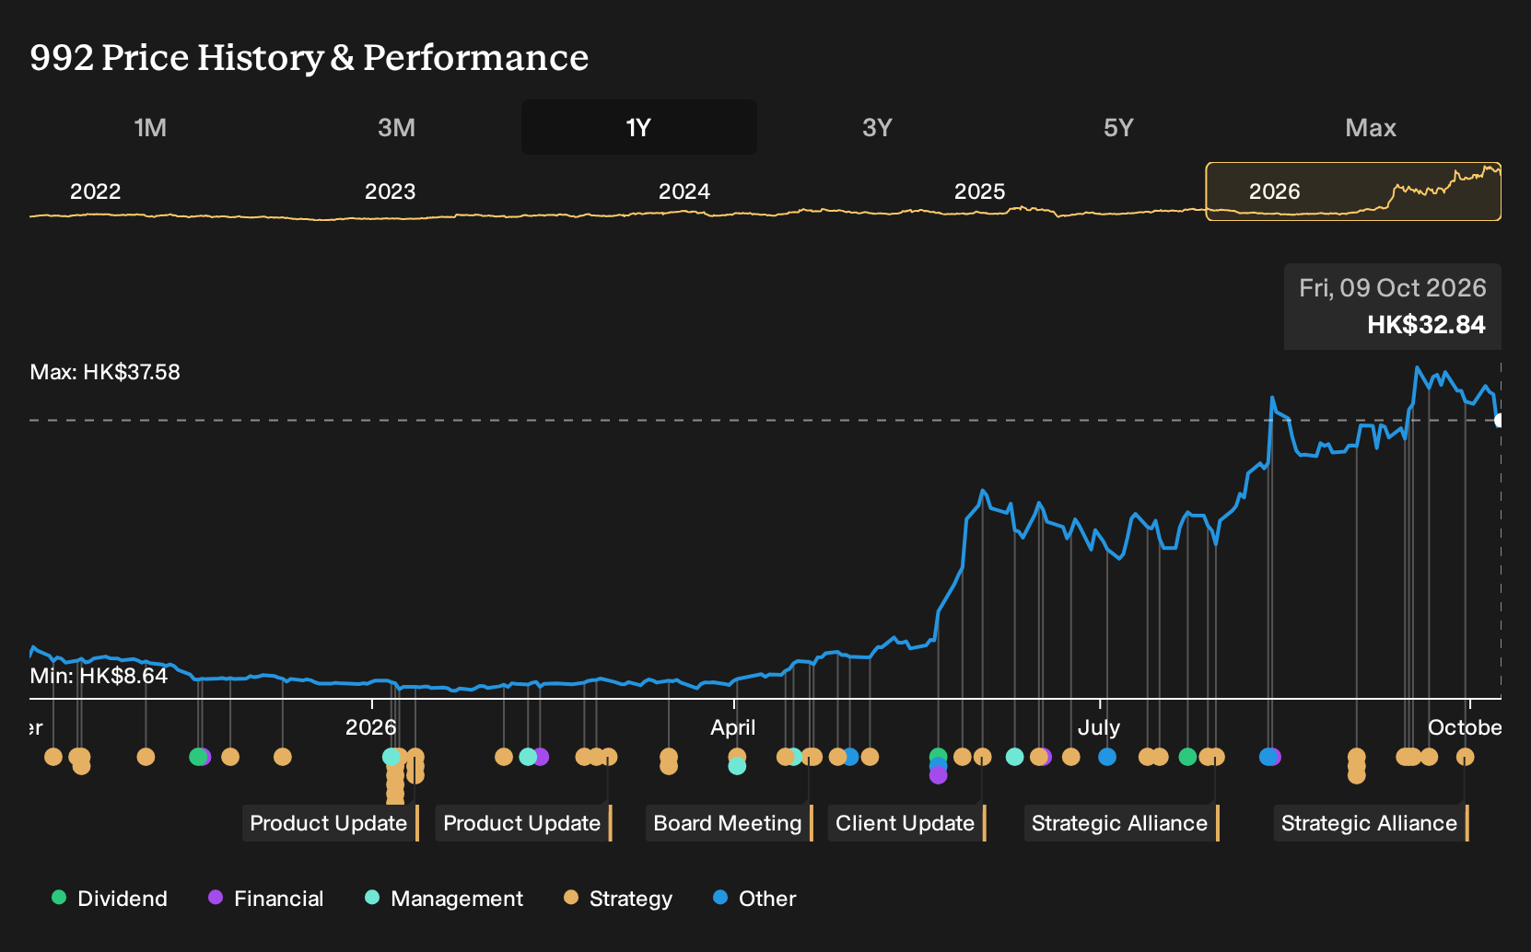Switch to the 5Y time range

(x=1118, y=127)
